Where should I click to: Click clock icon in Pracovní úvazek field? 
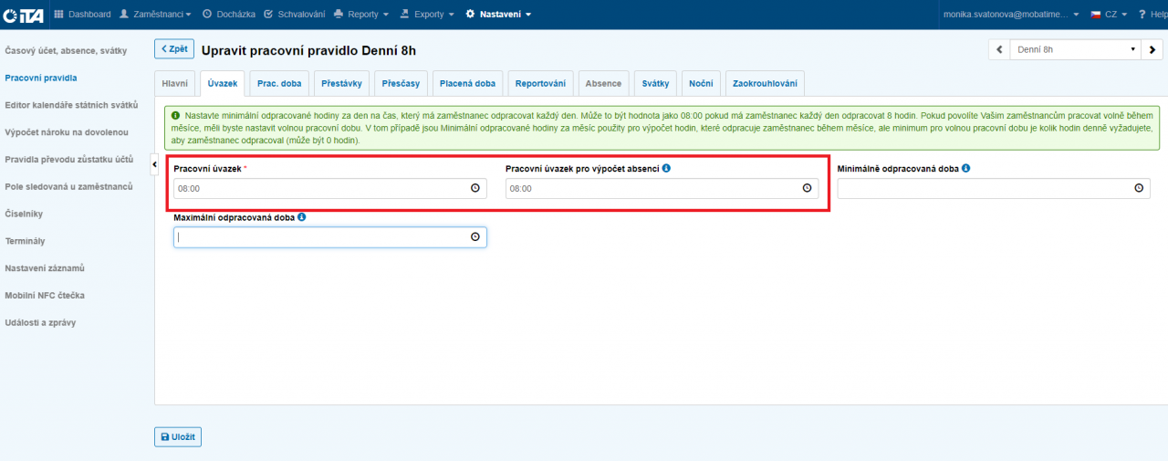(474, 188)
